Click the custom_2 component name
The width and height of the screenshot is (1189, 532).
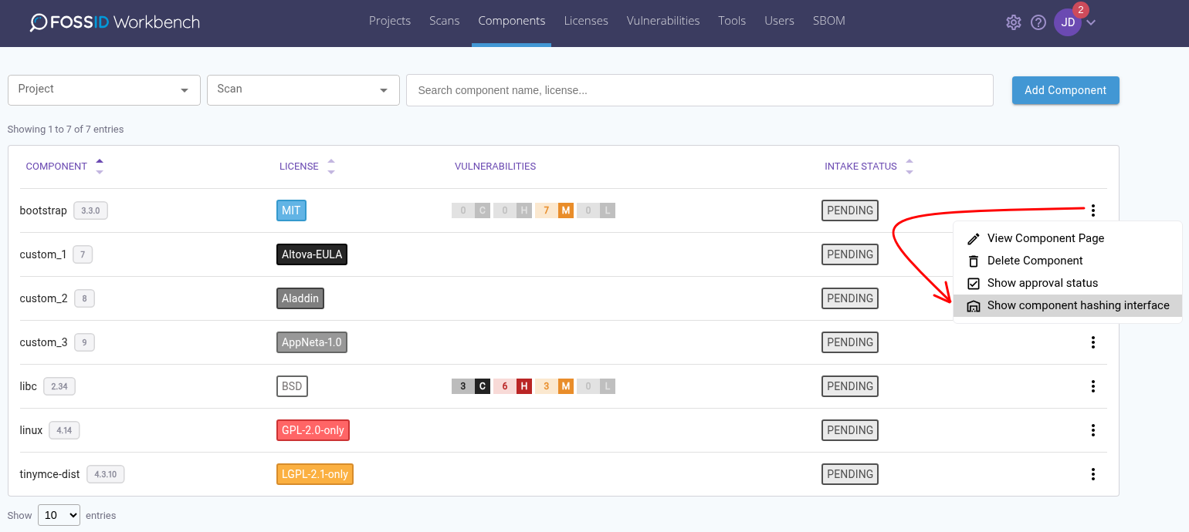coord(44,298)
